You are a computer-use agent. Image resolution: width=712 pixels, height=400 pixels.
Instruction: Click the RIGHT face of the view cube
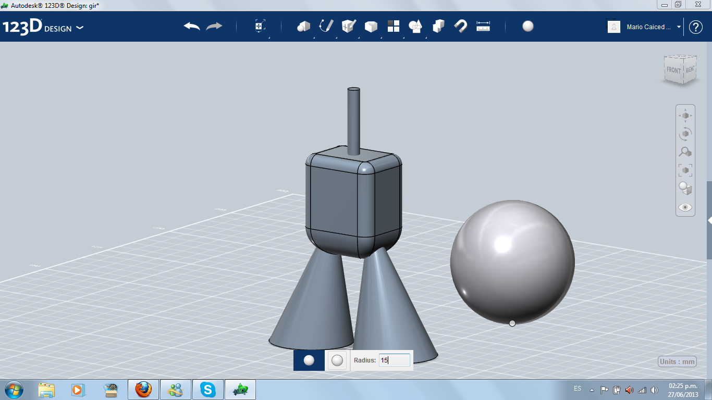pos(690,69)
